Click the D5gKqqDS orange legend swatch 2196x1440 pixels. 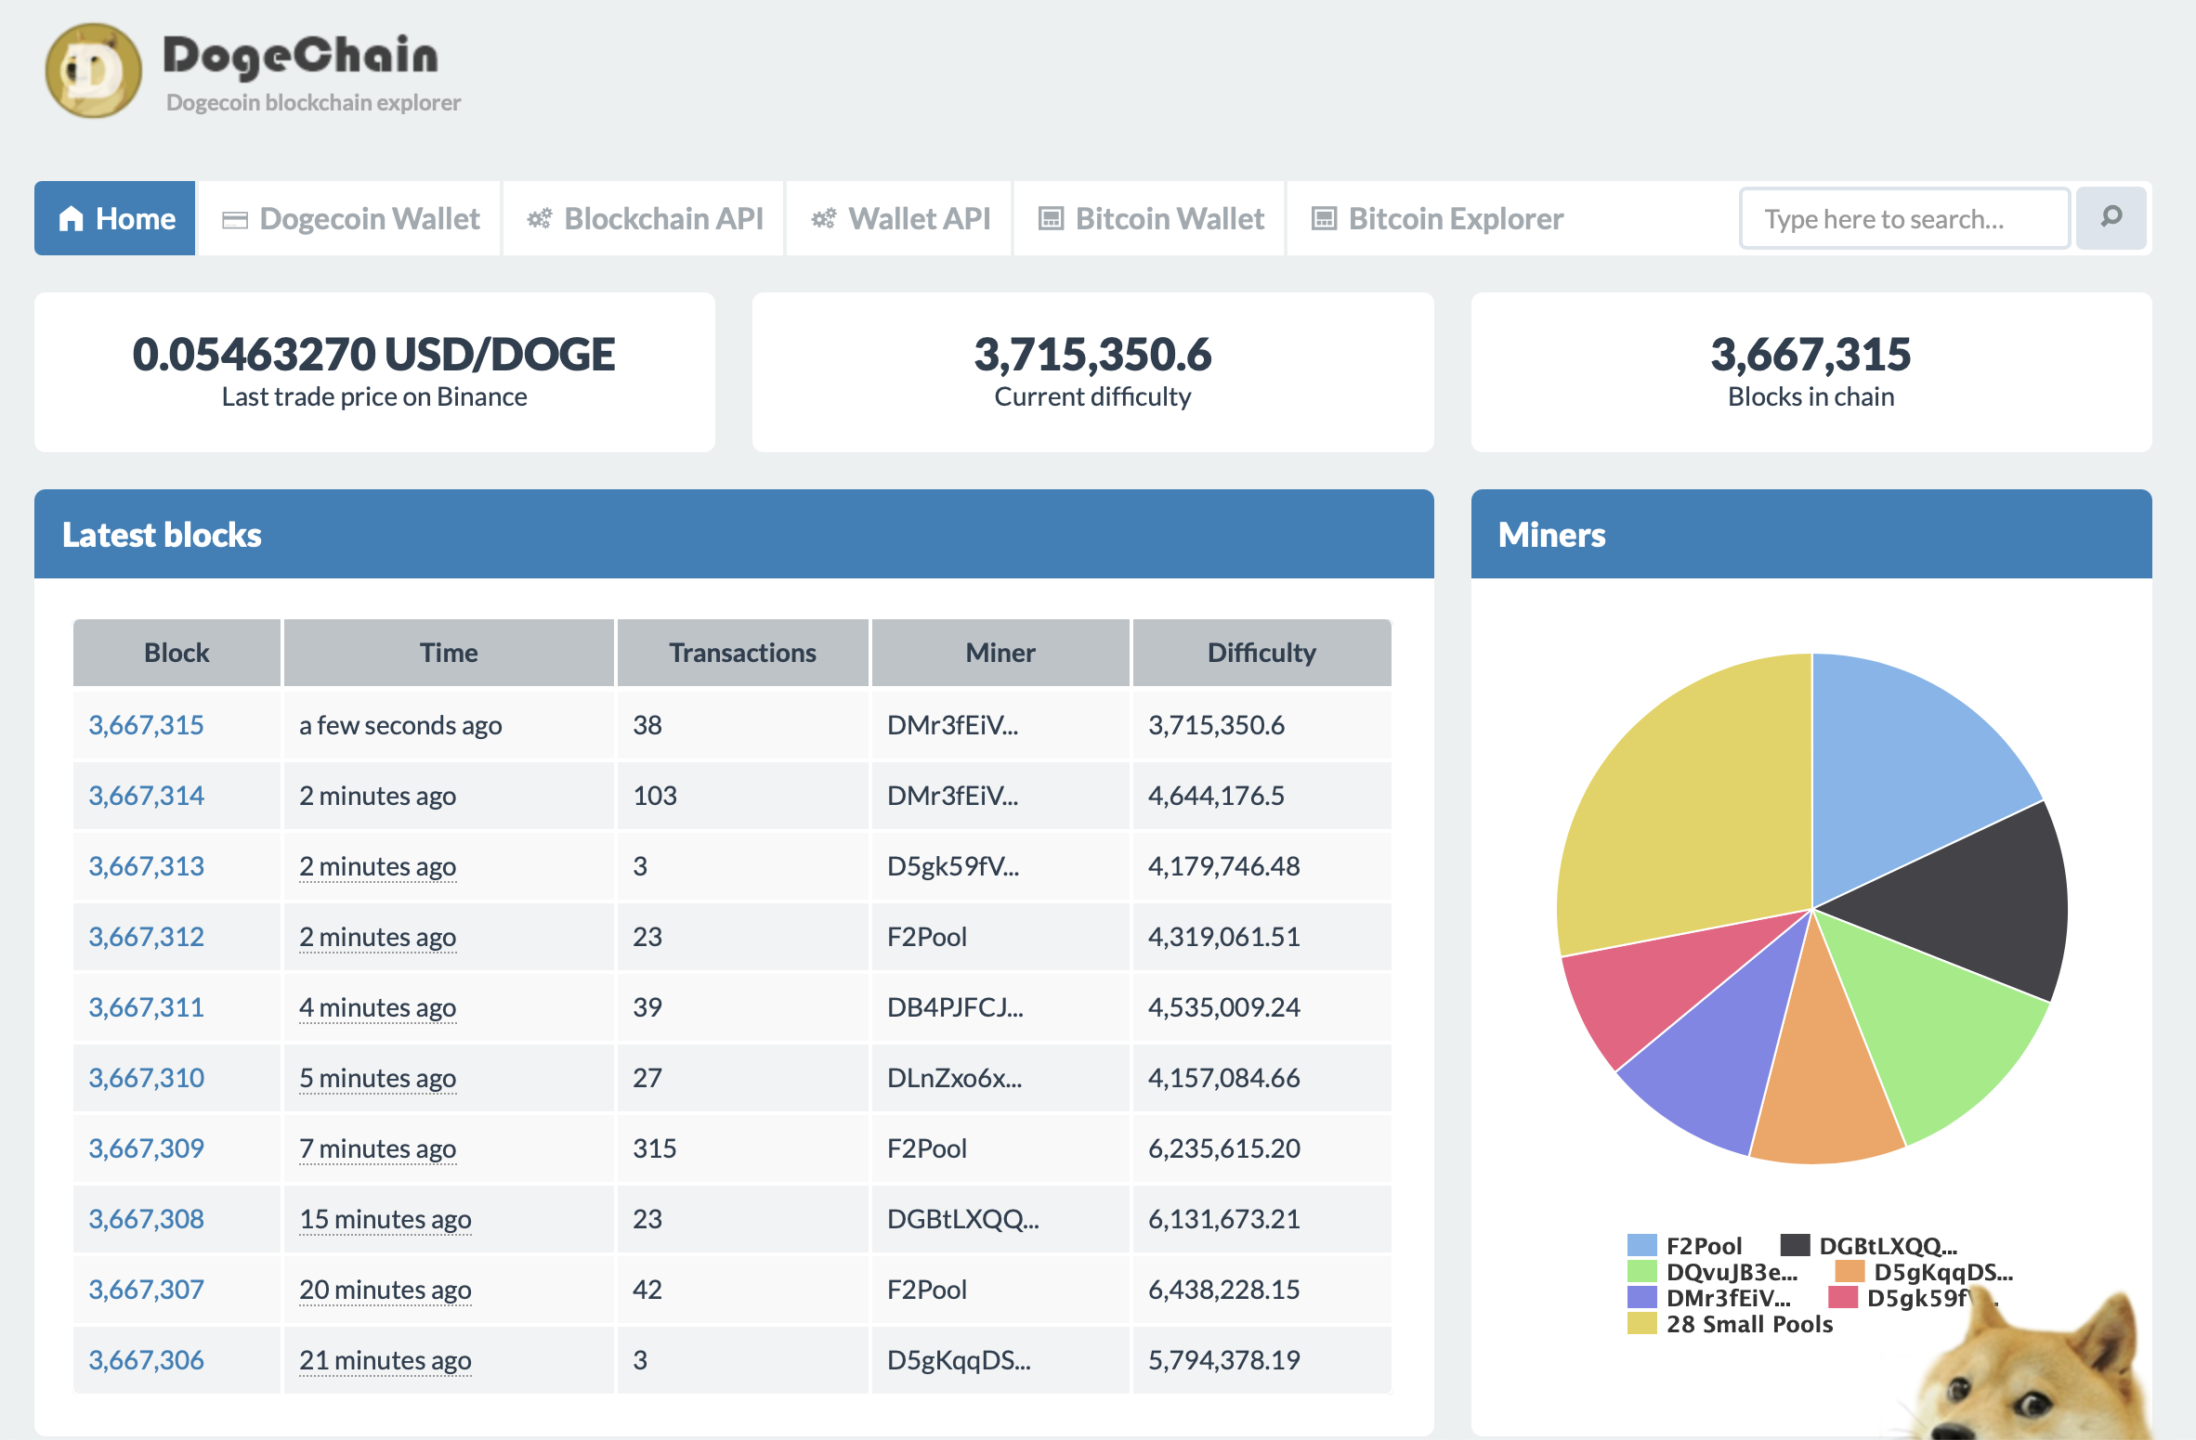1850,1271
